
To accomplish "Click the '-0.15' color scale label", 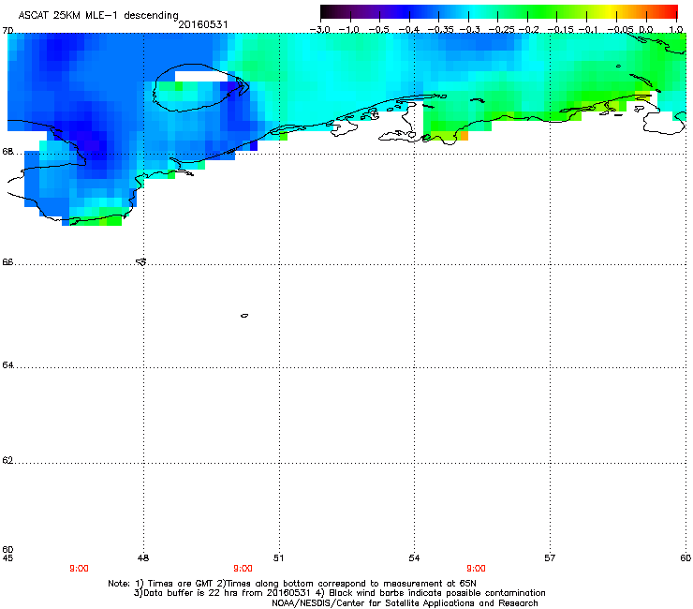I will click(x=560, y=29).
